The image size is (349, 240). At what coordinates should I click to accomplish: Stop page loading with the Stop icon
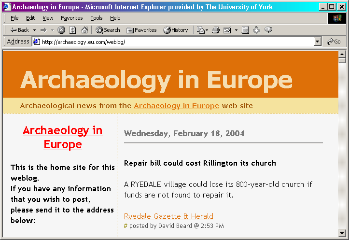pos(61,30)
